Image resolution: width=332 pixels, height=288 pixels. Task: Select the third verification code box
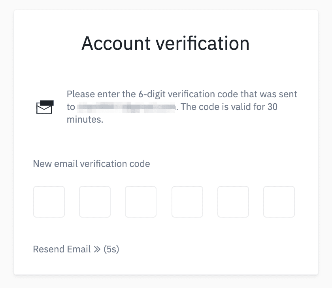coord(140,201)
